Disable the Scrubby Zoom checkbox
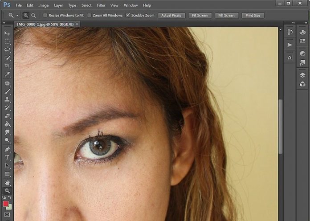310x221 pixels. 128,15
